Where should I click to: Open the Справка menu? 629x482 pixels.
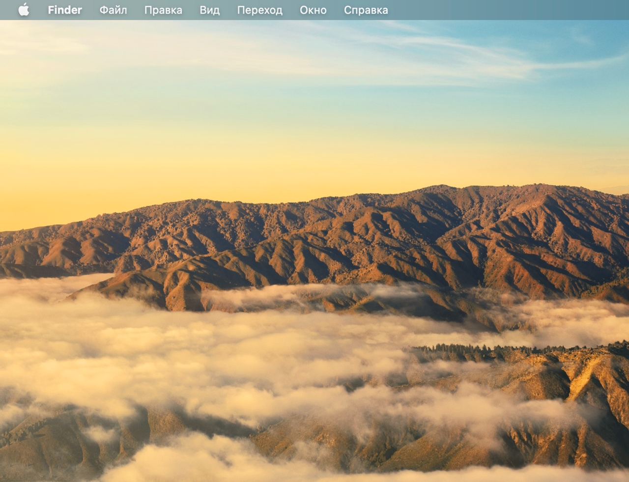click(366, 10)
